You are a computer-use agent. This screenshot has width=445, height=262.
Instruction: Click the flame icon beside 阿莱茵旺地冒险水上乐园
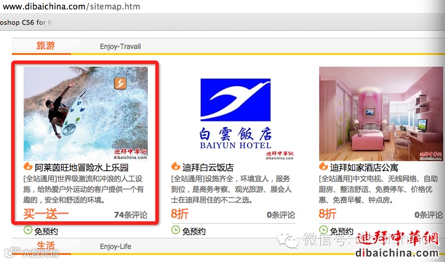click(28, 166)
